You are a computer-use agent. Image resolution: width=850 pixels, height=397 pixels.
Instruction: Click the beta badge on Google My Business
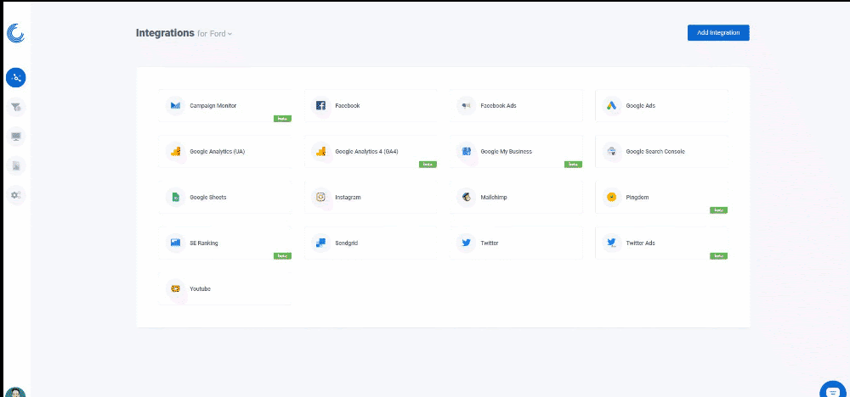point(573,165)
